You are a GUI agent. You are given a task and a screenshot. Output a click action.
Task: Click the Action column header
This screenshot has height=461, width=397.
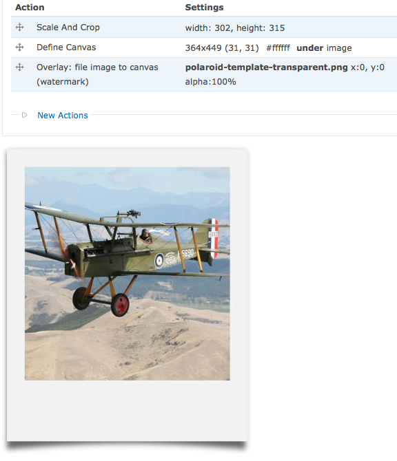click(30, 8)
